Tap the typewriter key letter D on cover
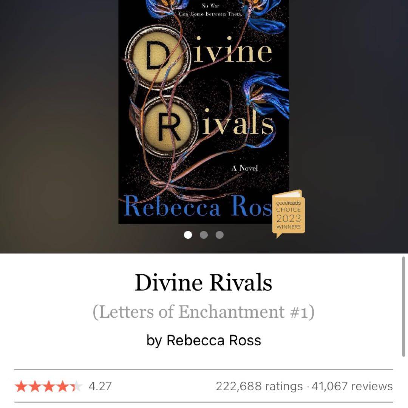 157,57
